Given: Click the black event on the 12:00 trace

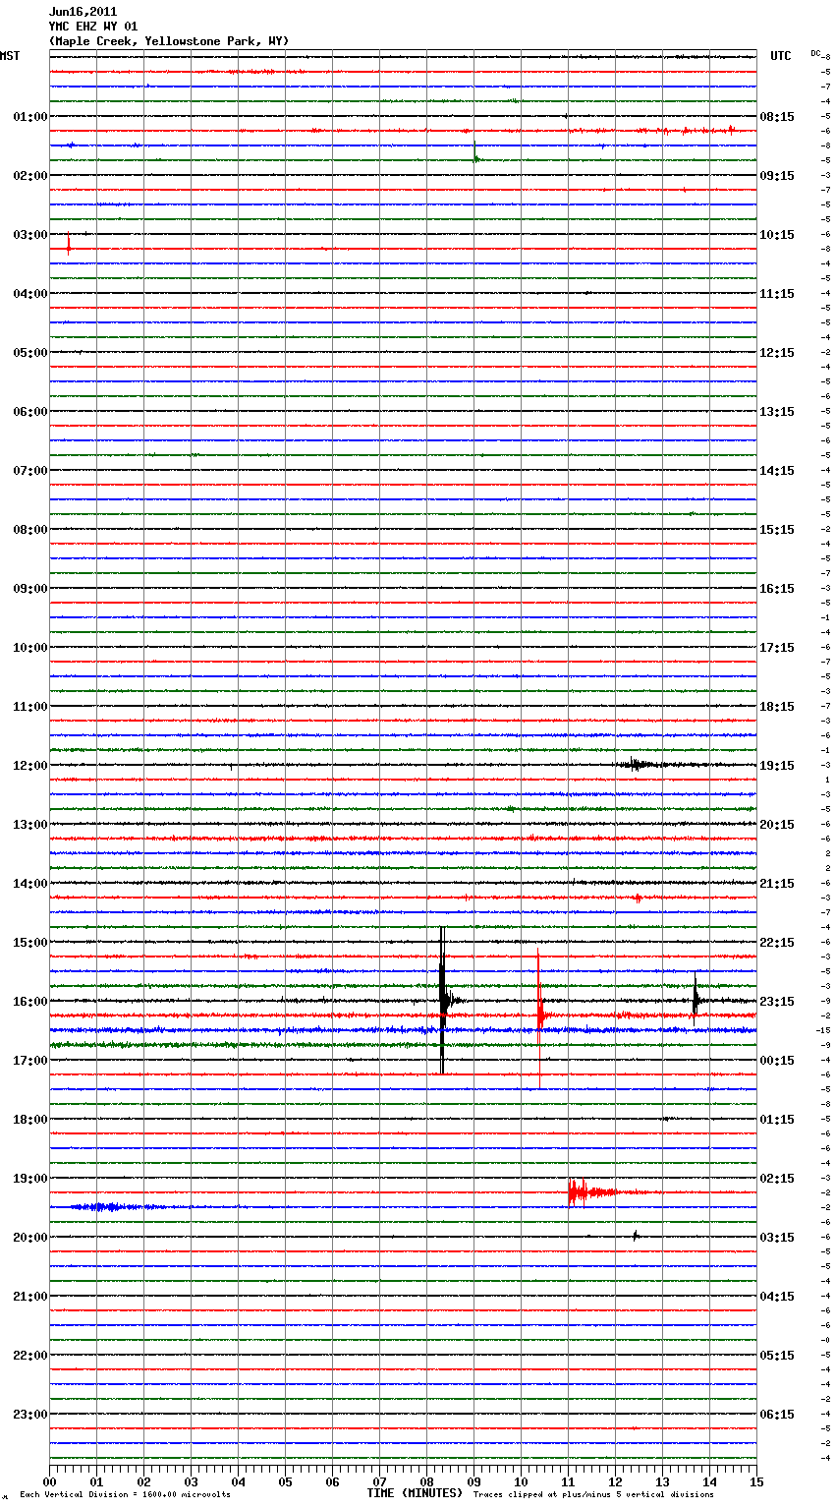Looking at the screenshot, I should click(639, 765).
